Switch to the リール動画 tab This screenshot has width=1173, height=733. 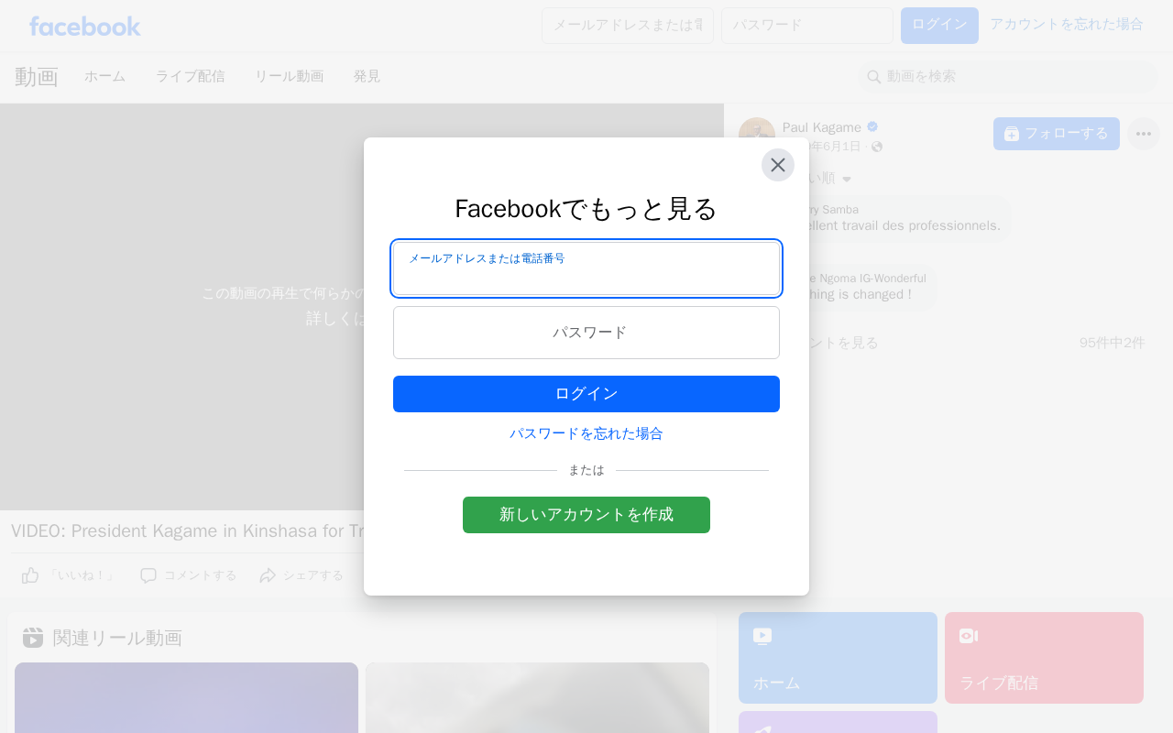click(290, 77)
